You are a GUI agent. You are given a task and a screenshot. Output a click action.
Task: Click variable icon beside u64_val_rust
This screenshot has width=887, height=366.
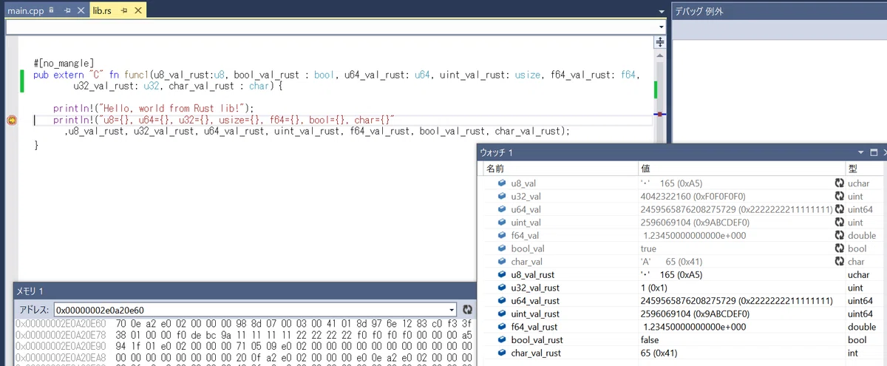point(503,301)
